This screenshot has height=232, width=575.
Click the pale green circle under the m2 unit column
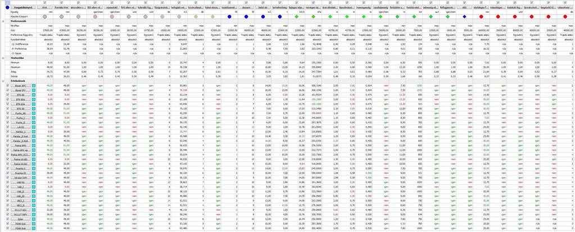[x=179, y=17]
